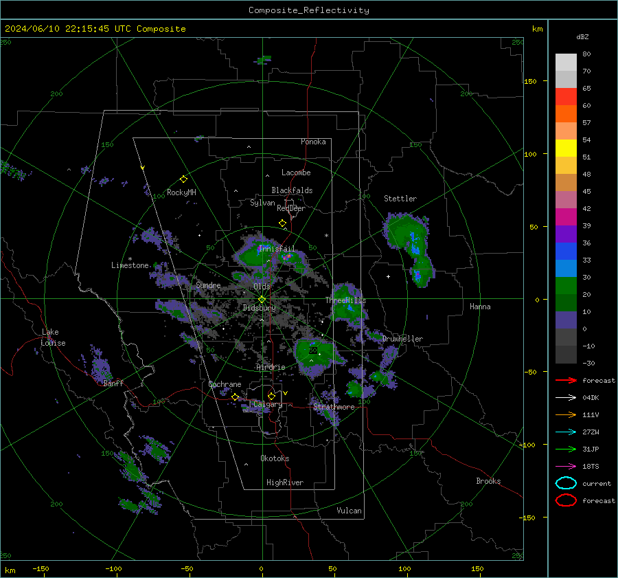The height and width of the screenshot is (578, 618).
Task: Click the yellow diamond marker near RockyMH
Action: 183,179
